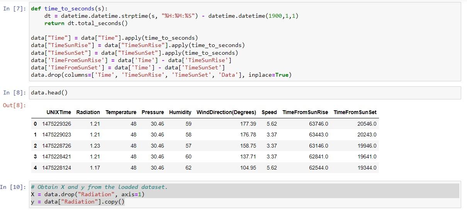Click wind direction value 176.78
Screen dimensions: 467x217
(248, 135)
